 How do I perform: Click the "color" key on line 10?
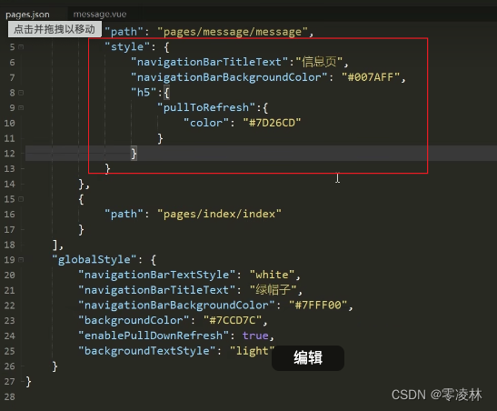206,123
